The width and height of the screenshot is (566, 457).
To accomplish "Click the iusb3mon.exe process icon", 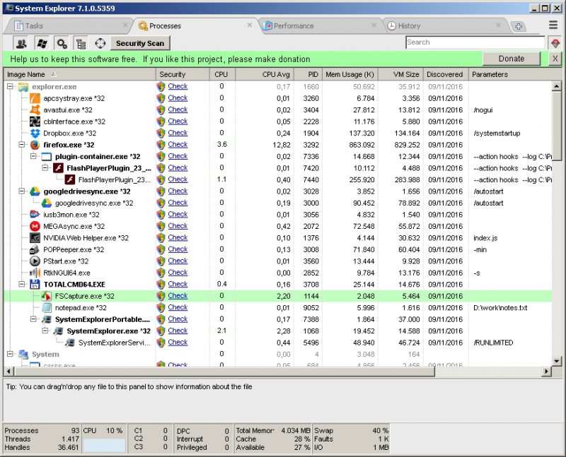I will click(x=35, y=215).
